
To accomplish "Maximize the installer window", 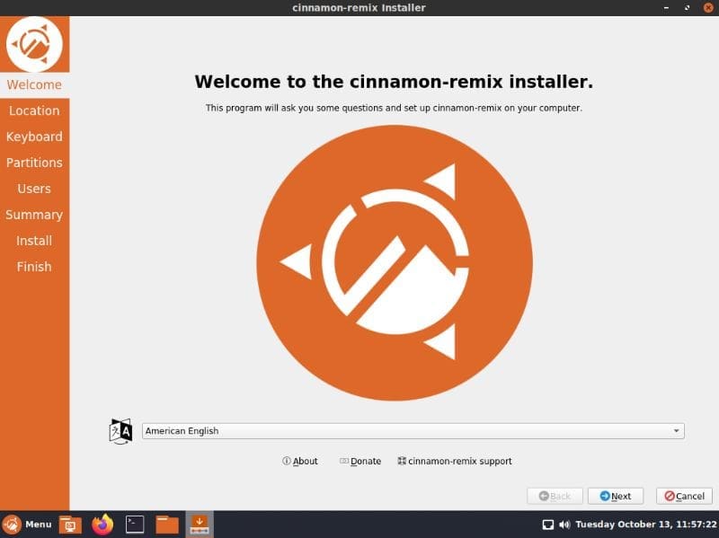I will click(687, 8).
